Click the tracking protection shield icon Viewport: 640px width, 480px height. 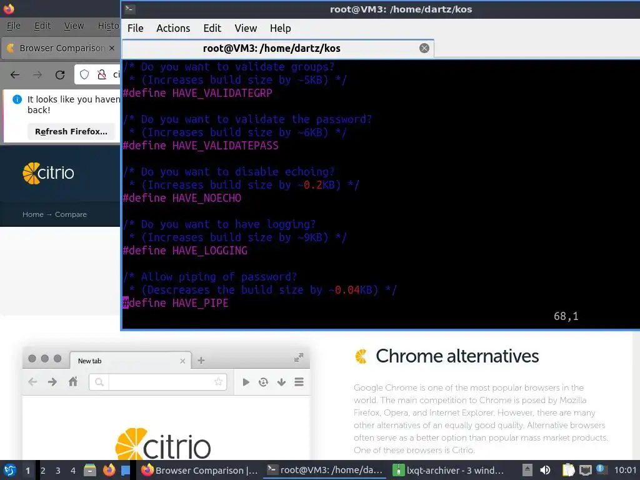(84, 75)
